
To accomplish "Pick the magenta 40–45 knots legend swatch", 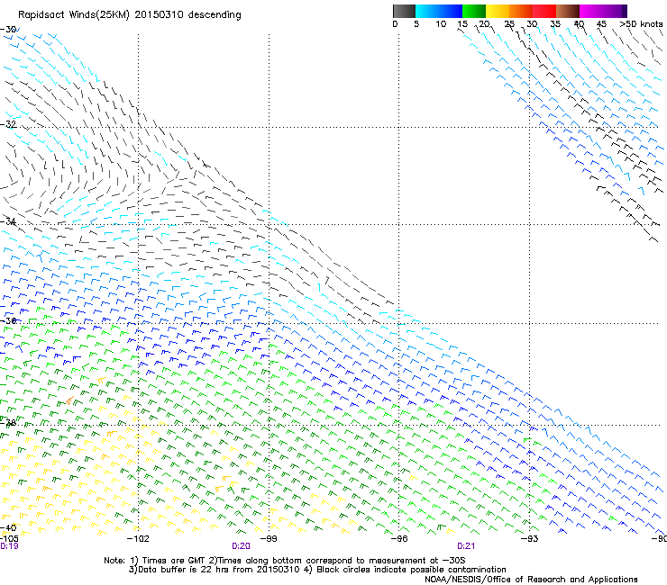I will click(591, 11).
